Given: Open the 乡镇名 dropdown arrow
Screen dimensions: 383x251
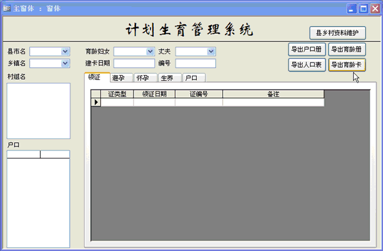Looking at the screenshot, I should (x=65, y=63).
